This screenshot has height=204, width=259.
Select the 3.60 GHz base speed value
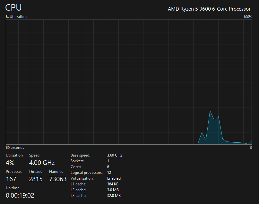[115, 155]
